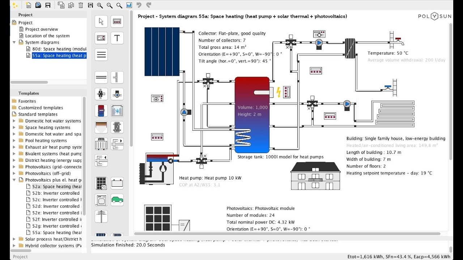Select the battery palette component

click(x=117, y=183)
